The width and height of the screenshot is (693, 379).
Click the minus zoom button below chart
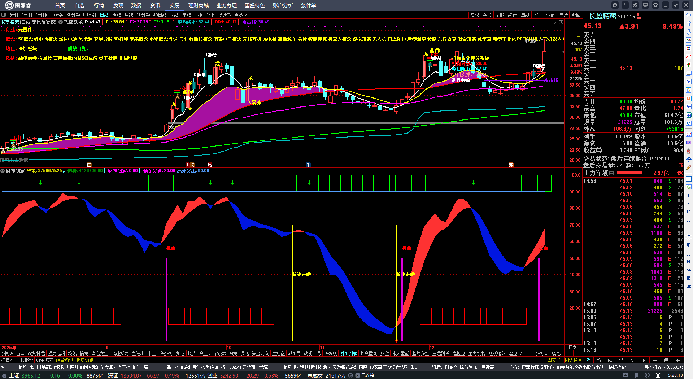pos(578,353)
